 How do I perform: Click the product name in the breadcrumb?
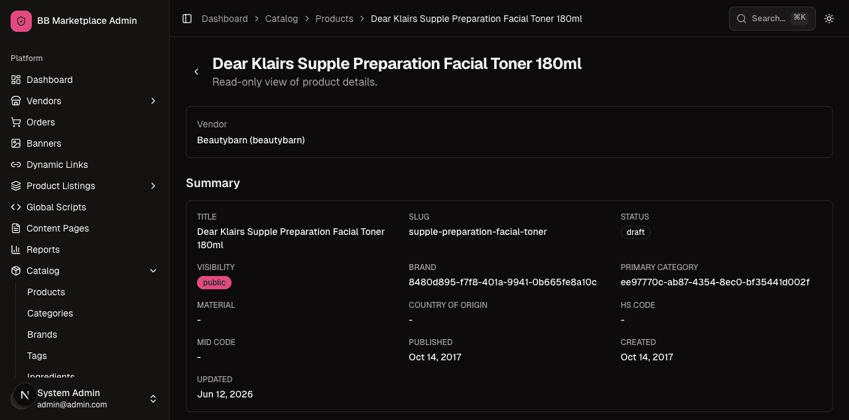[x=476, y=19]
